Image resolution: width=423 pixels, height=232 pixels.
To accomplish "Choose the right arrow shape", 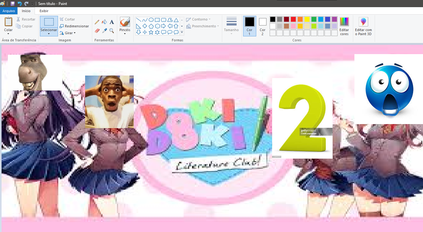I will pyautogui.click(x=164, y=26).
